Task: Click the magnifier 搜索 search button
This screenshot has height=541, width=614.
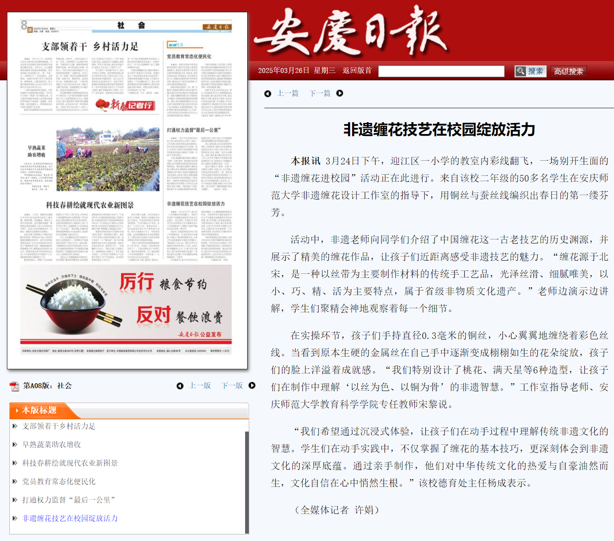Action: point(530,71)
